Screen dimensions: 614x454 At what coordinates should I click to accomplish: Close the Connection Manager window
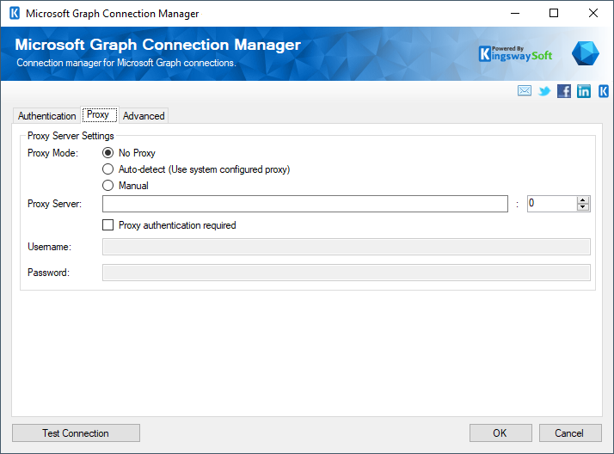coord(593,13)
